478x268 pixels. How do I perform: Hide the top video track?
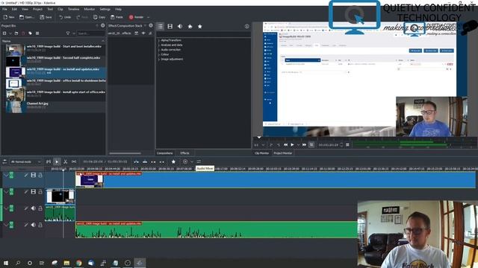pos(33,175)
